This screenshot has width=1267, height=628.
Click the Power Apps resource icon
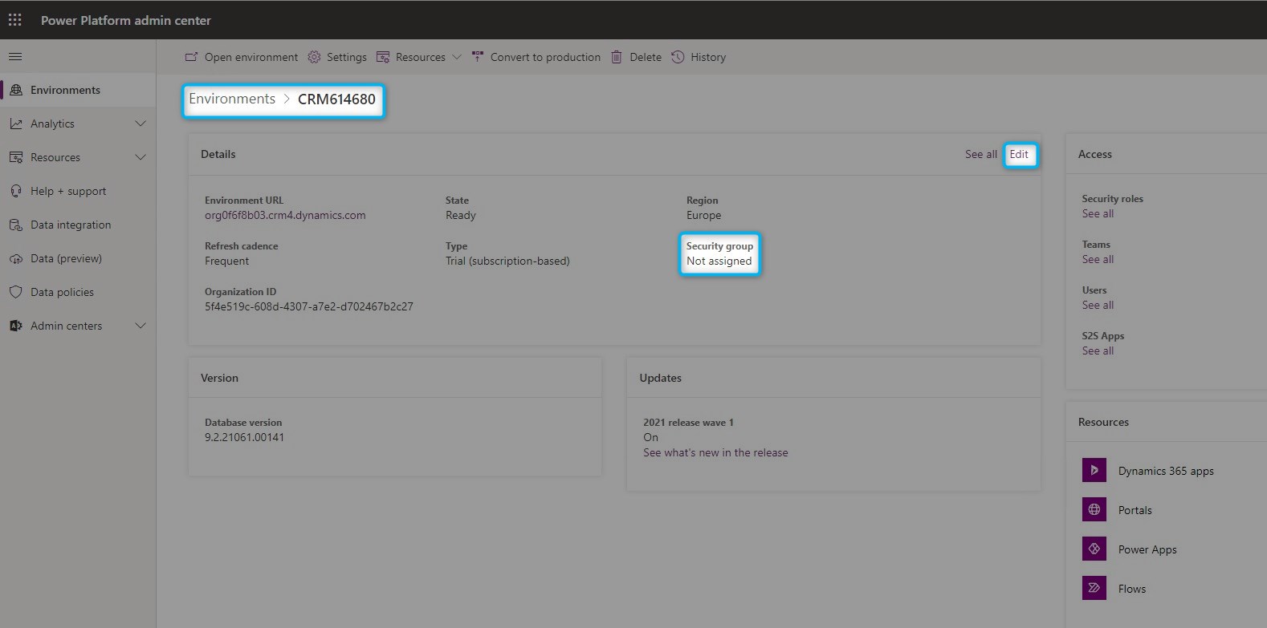1094,549
